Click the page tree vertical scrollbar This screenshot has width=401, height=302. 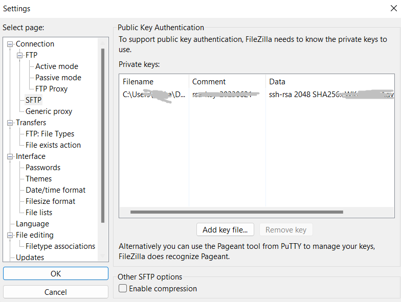point(103,135)
